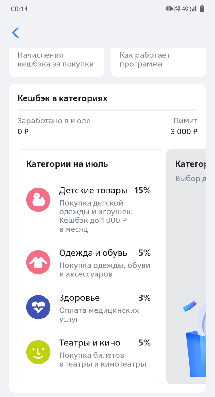The image size is (215, 397).
Task: Tap the Кешбэк в категориях title
Action: point(63,98)
